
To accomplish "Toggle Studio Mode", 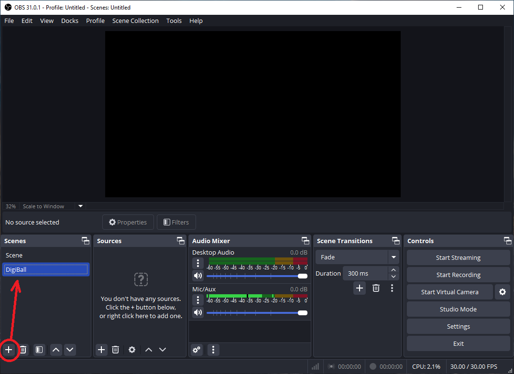I will pos(458,309).
